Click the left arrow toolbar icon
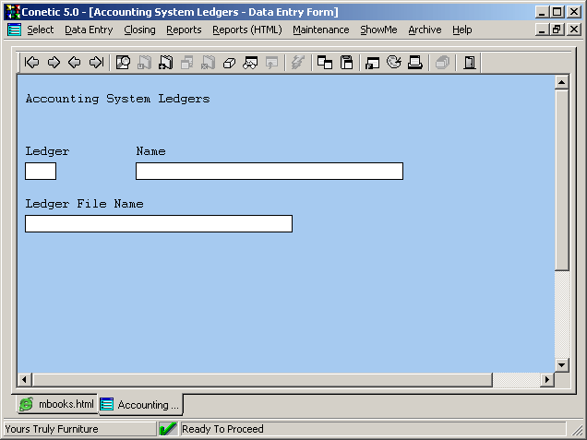 [75, 63]
